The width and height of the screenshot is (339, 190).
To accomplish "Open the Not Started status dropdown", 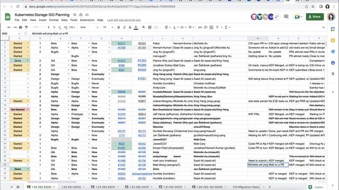I will coord(28,109).
